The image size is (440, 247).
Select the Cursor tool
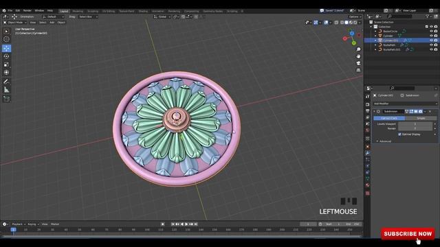6,40
